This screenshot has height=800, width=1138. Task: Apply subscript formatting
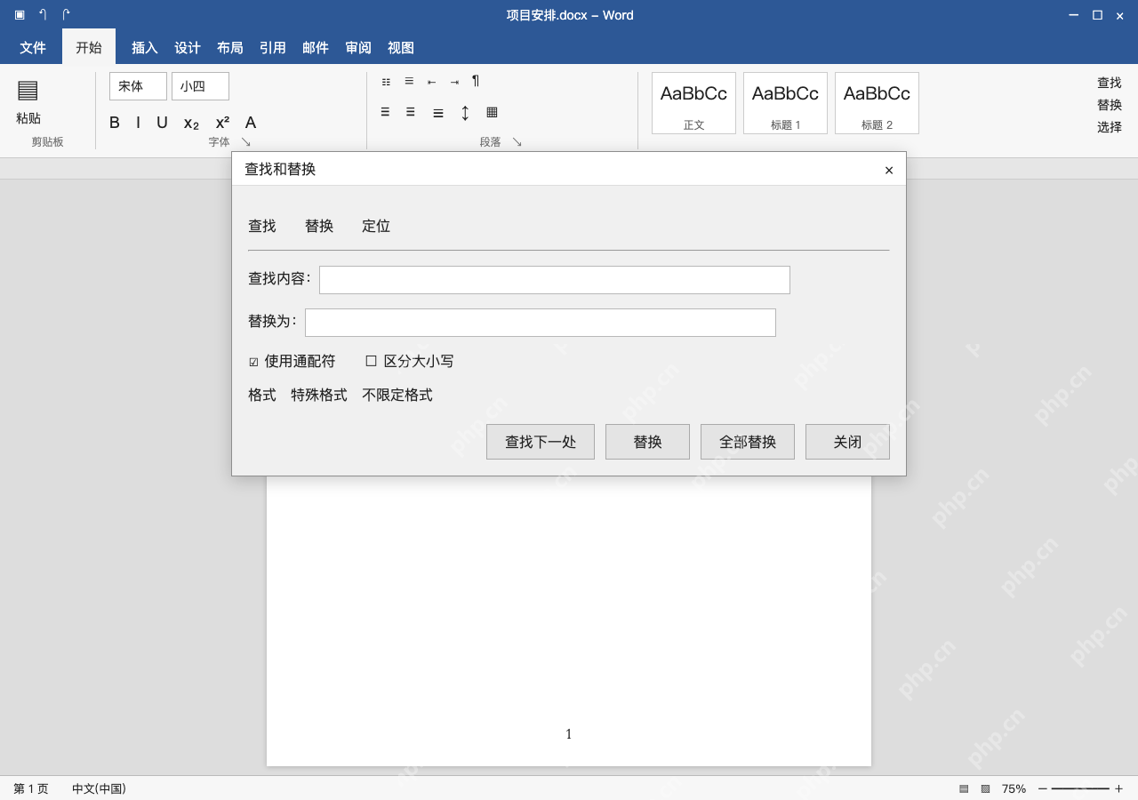[191, 124]
